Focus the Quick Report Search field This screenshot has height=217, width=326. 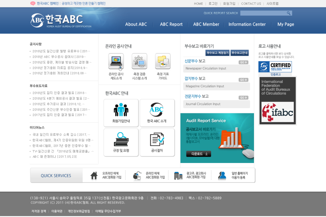click(x=263, y=13)
